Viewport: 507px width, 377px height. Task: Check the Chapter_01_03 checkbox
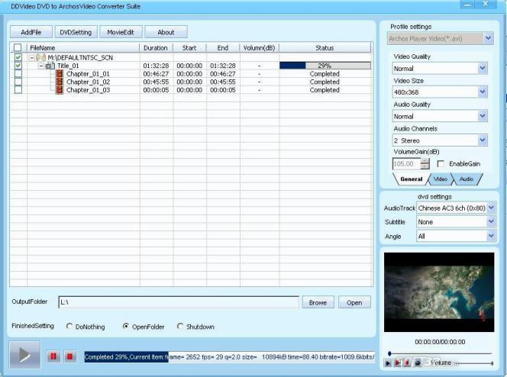(x=18, y=89)
